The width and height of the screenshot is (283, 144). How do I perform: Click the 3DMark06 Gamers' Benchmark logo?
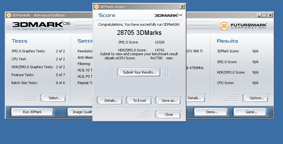41,26
